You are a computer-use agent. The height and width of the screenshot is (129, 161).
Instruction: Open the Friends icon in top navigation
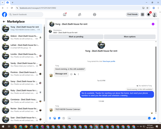[x=80, y=15]
